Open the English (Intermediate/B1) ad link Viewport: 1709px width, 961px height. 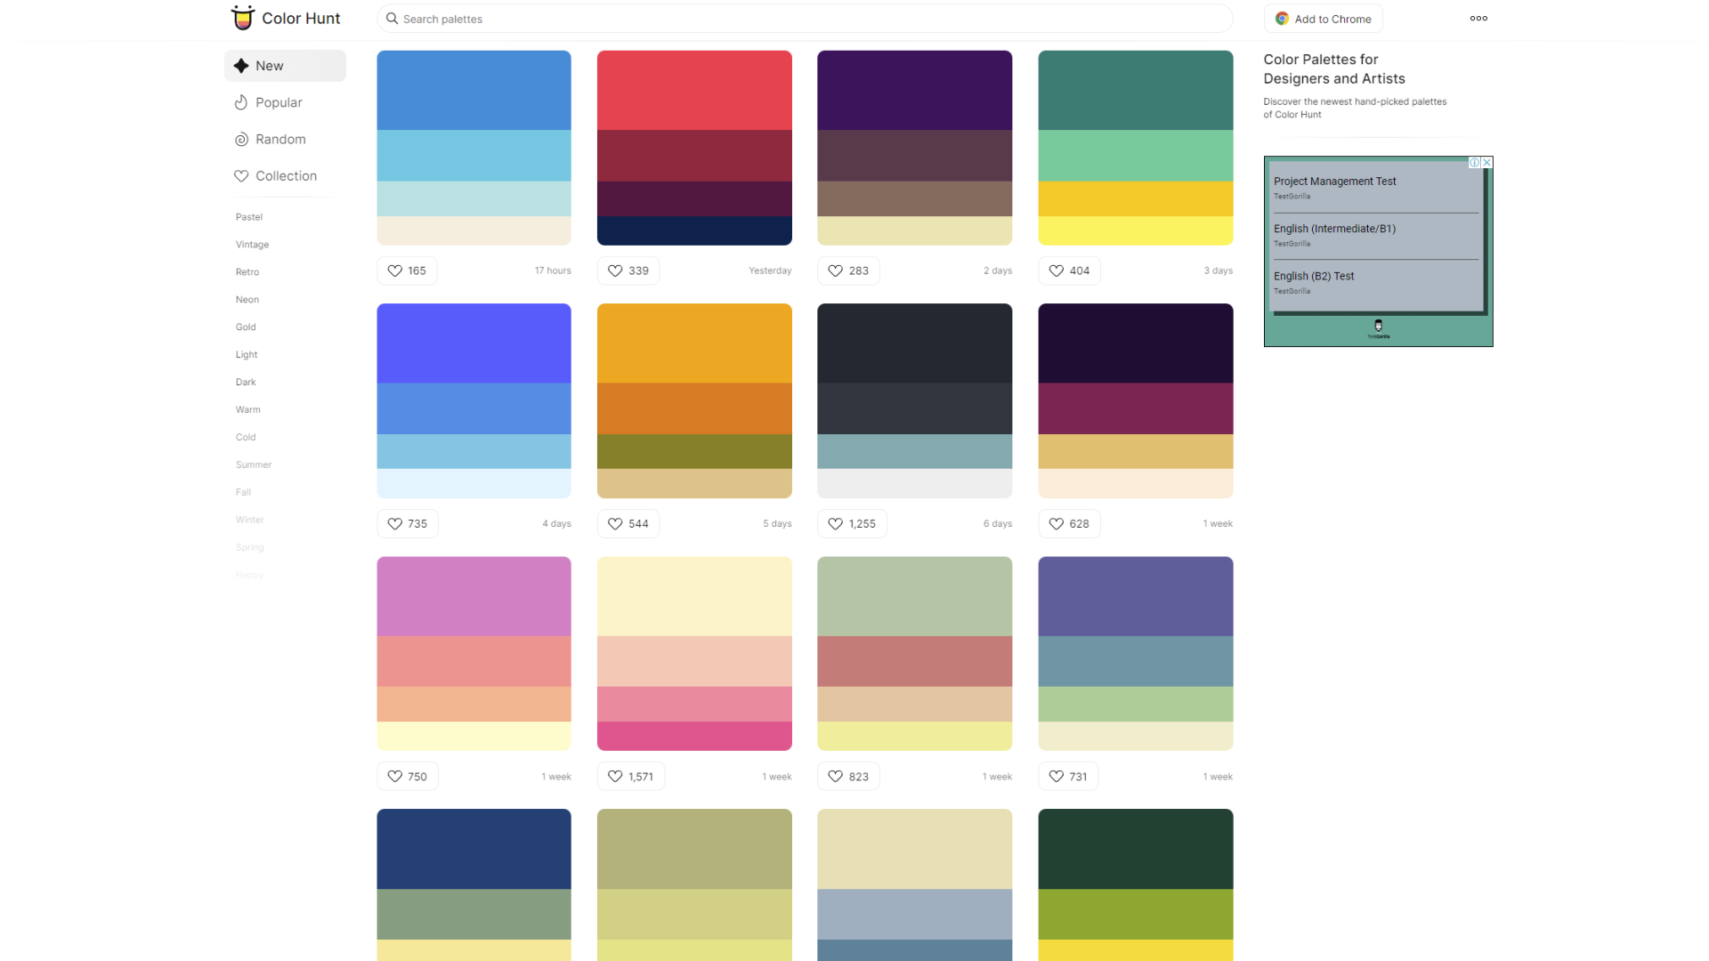(1334, 229)
